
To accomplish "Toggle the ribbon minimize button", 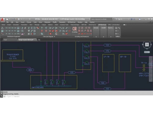I will (124, 25).
